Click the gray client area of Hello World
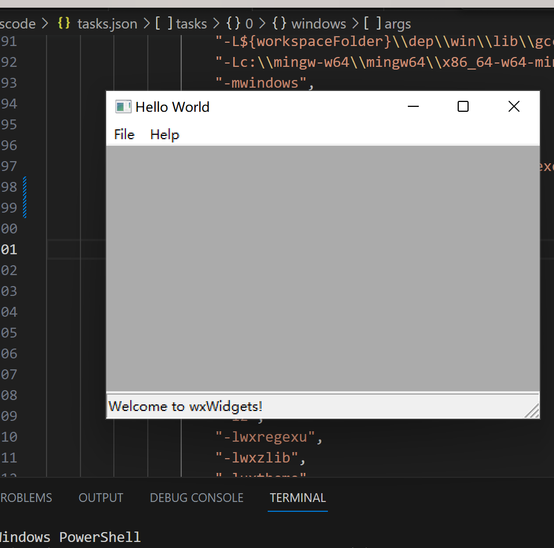The image size is (554, 548). pos(322,268)
